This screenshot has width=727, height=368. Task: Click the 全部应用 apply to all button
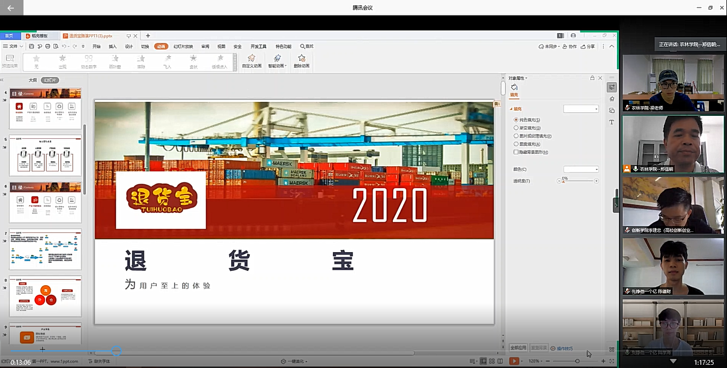pos(518,348)
